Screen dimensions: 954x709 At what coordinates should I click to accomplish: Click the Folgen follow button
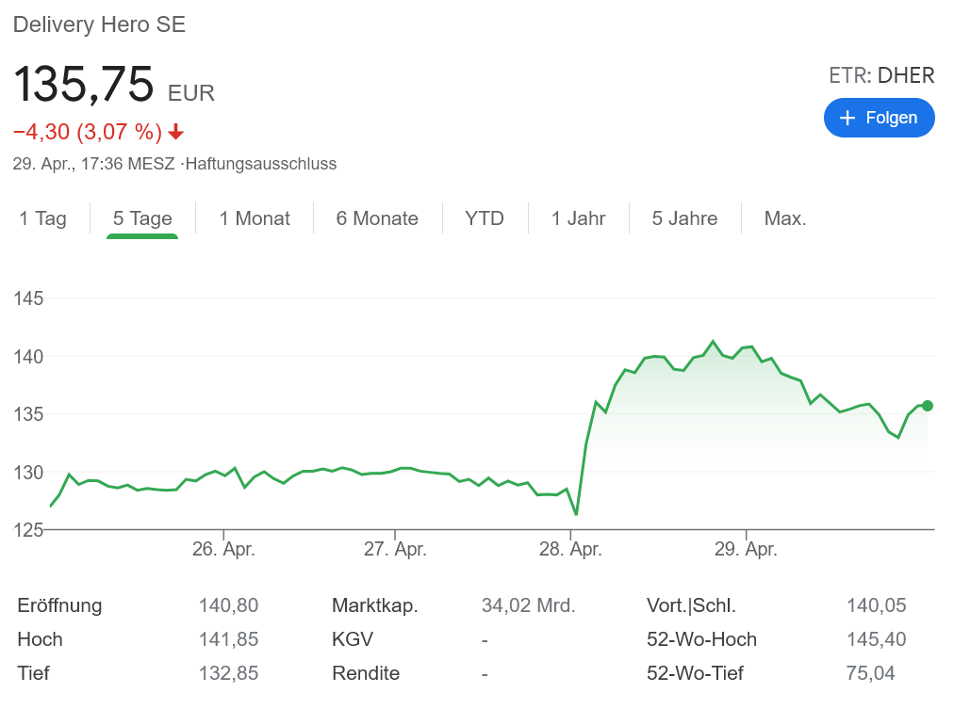879,118
